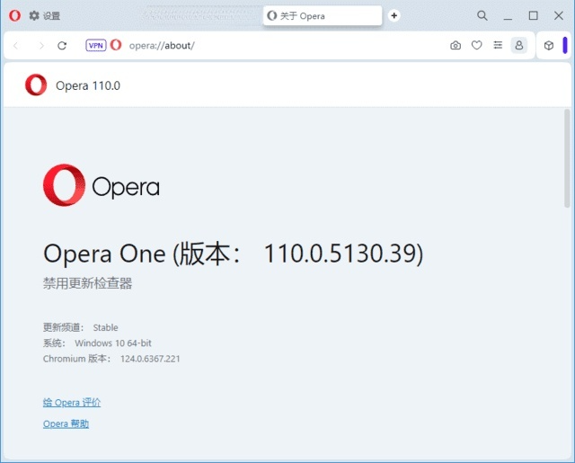Open a new tab with plus button
Image resolution: width=575 pixels, height=463 pixels.
[394, 16]
